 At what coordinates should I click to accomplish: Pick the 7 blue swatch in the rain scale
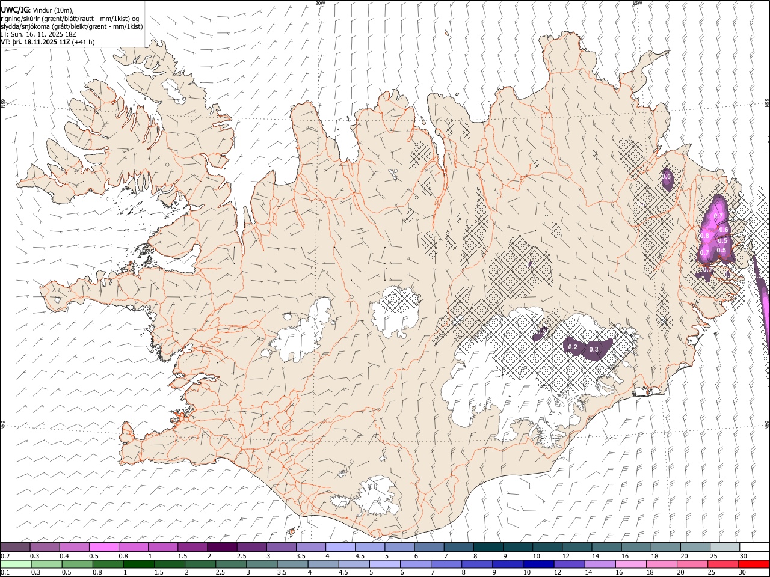tap(446, 564)
